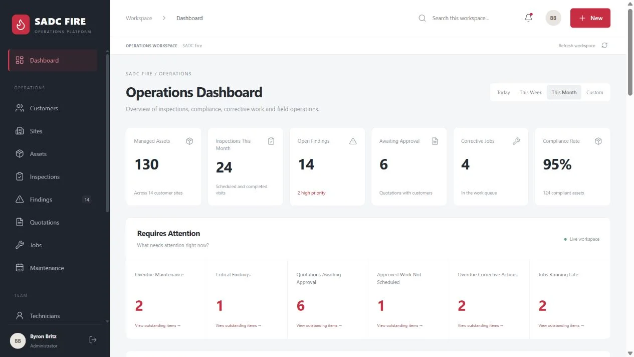The height and width of the screenshot is (357, 634).
Task: Click '2 high priority' text
Action: 312,193
